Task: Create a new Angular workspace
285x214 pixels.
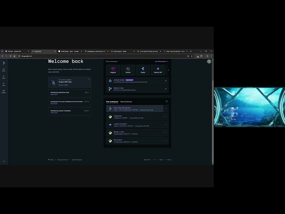Action: click(x=113, y=70)
